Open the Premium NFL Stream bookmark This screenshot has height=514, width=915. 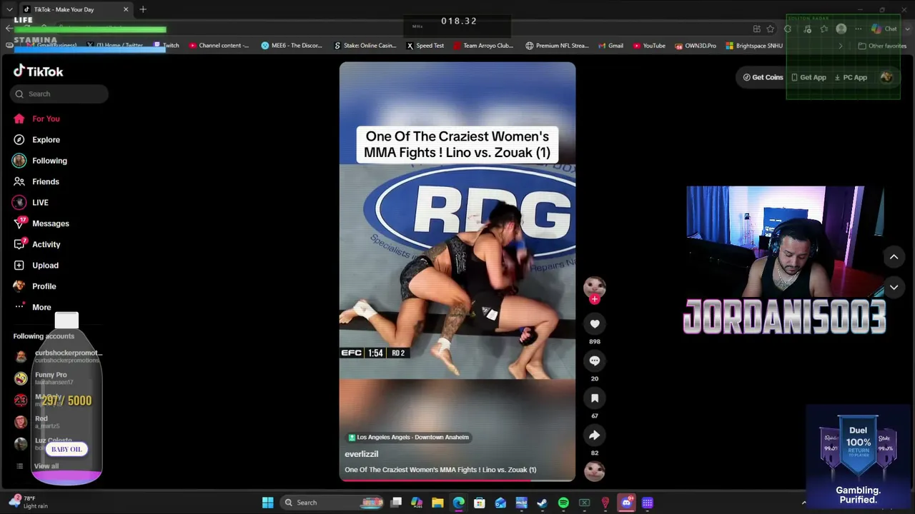[x=557, y=46]
